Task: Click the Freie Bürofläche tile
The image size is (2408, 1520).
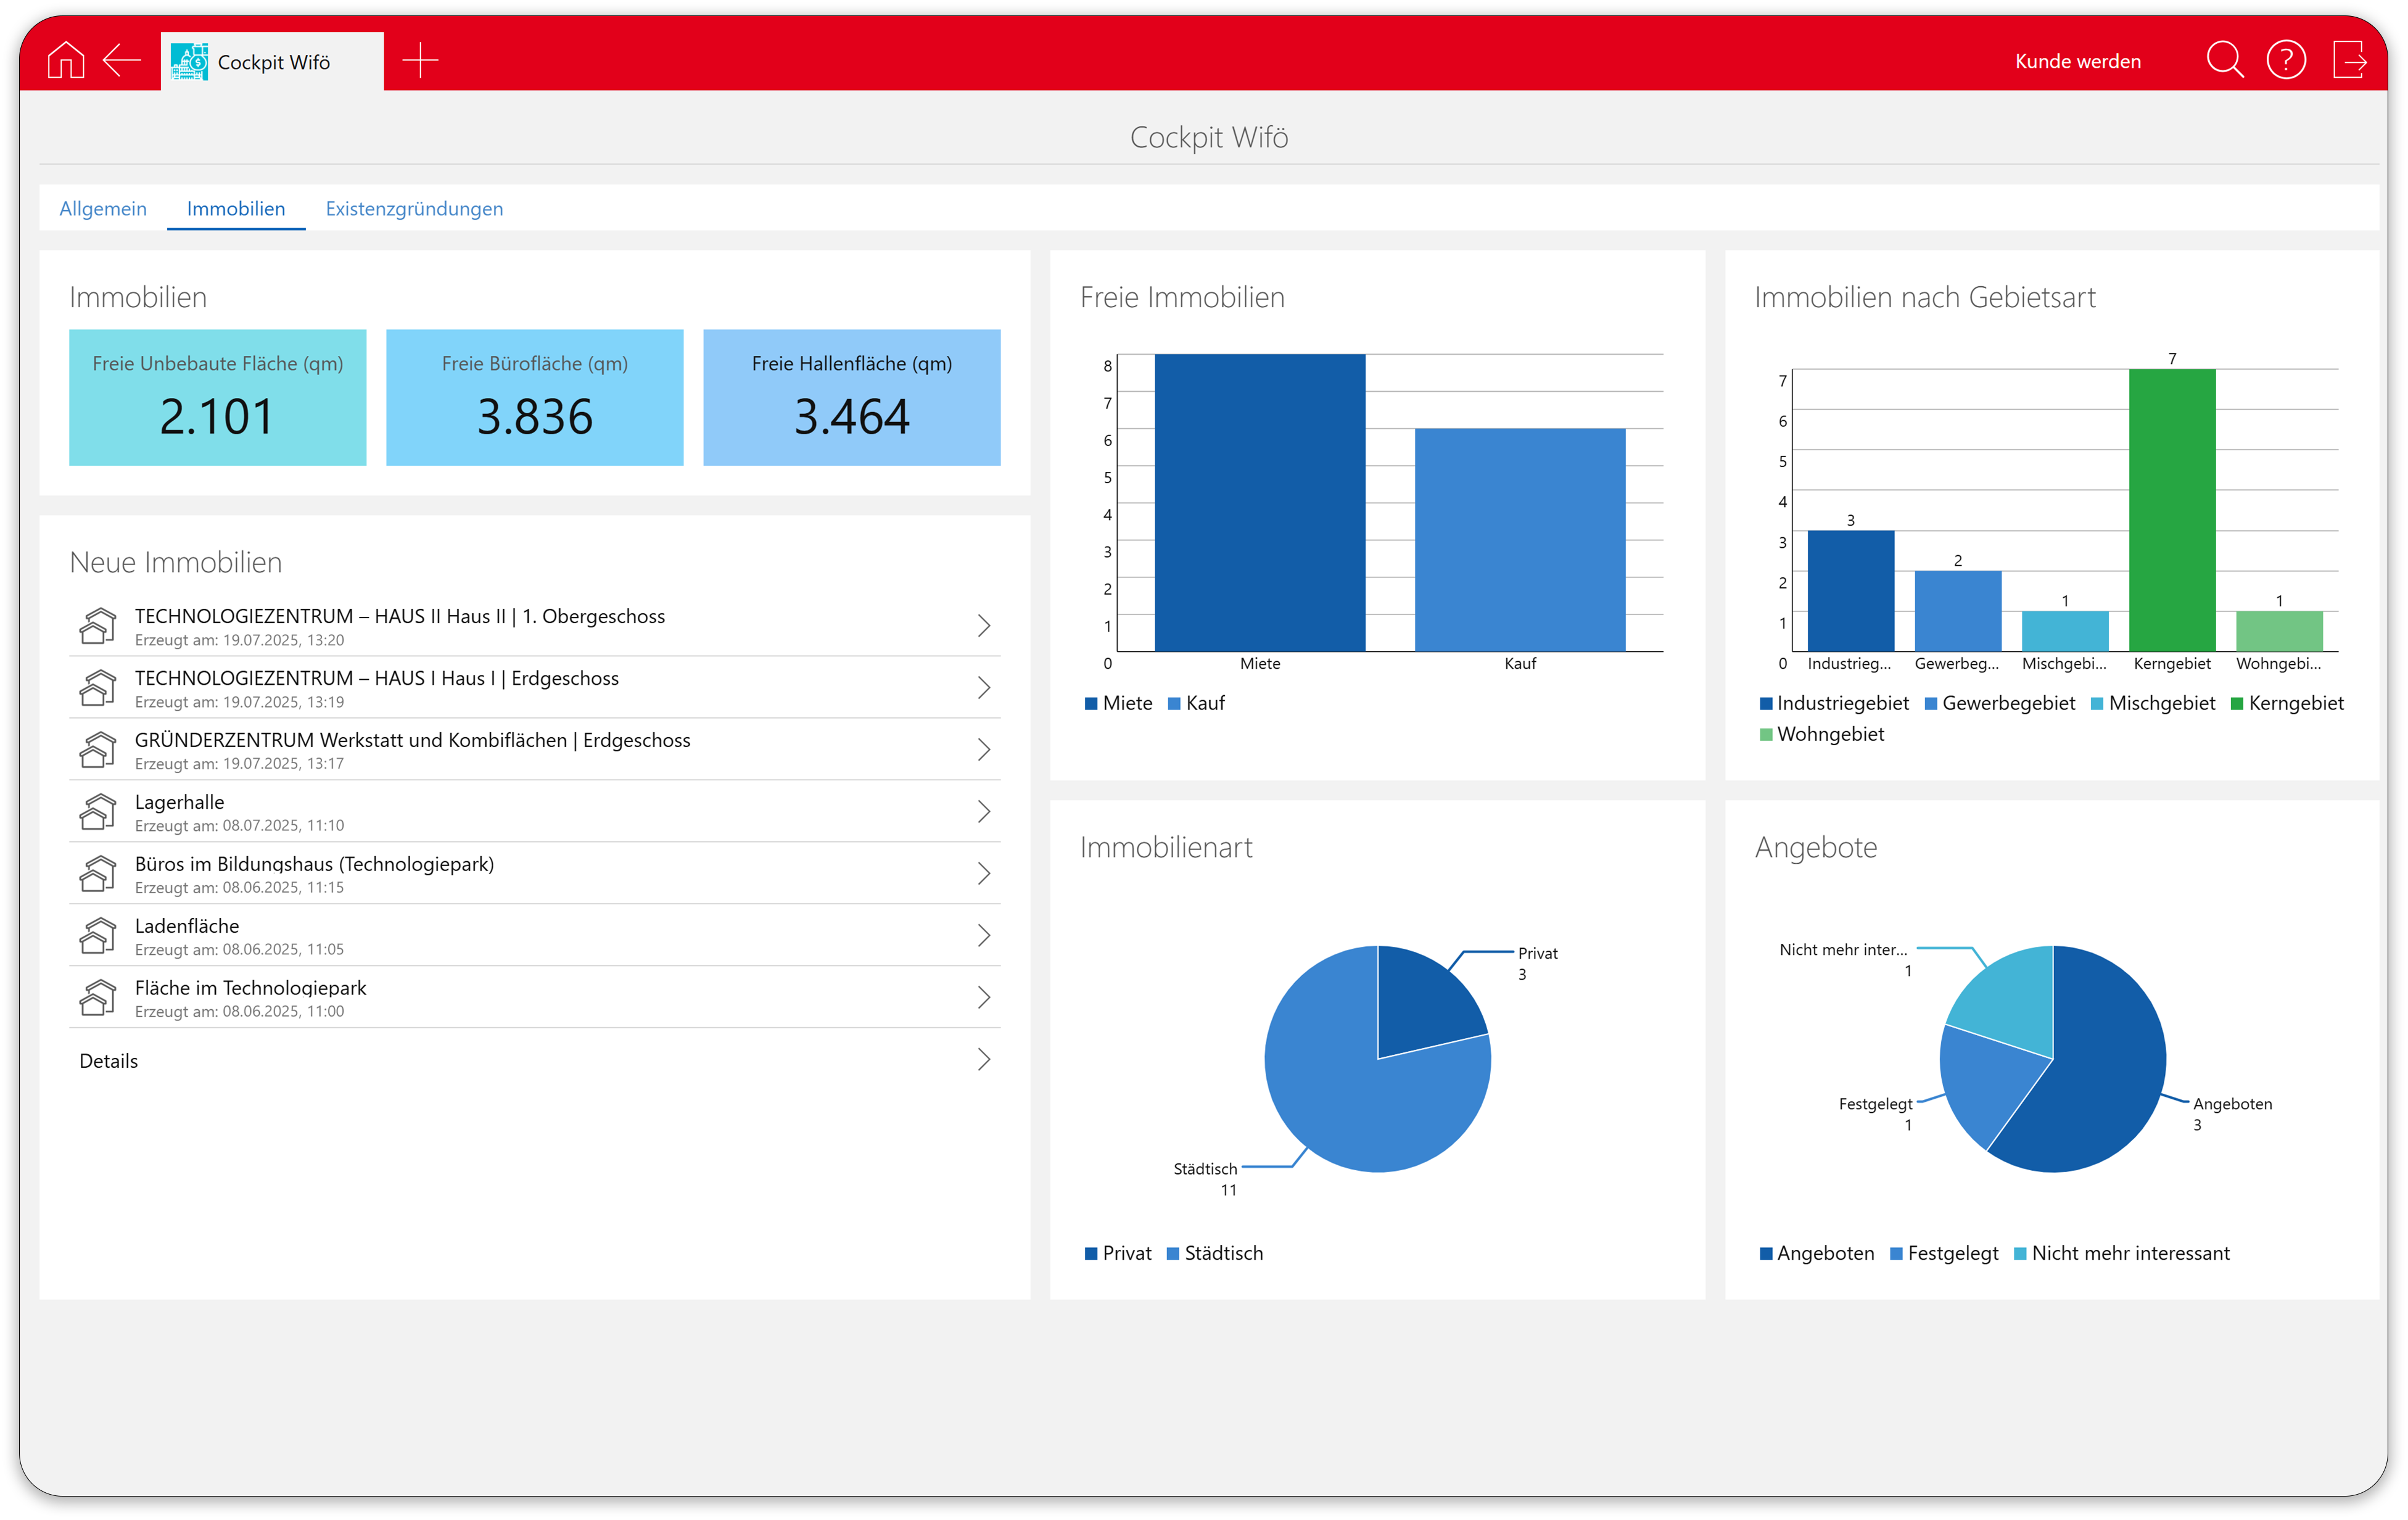Action: [534, 397]
